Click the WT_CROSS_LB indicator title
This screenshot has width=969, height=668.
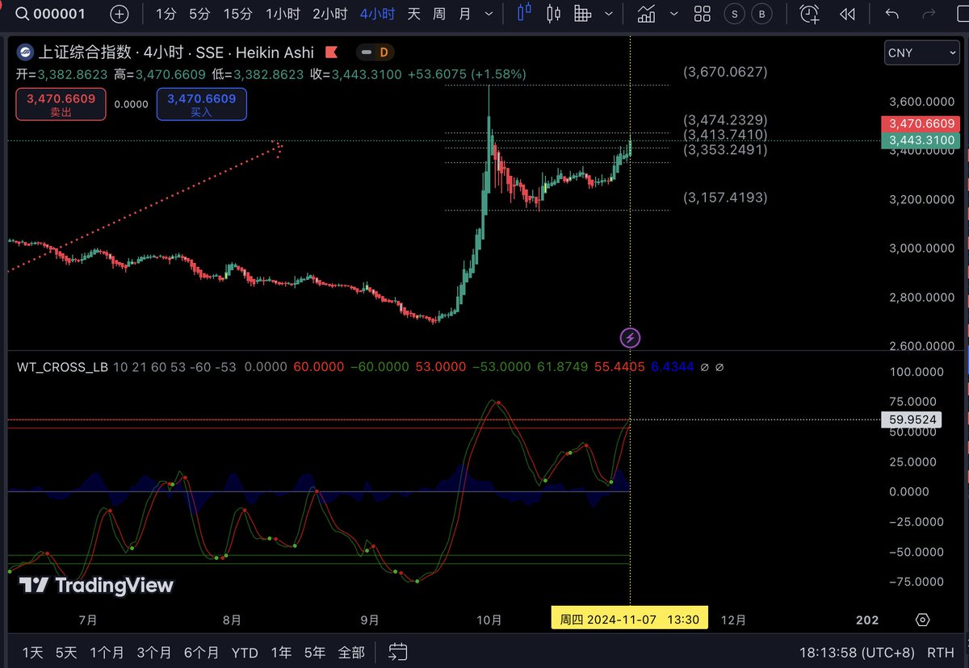point(62,367)
